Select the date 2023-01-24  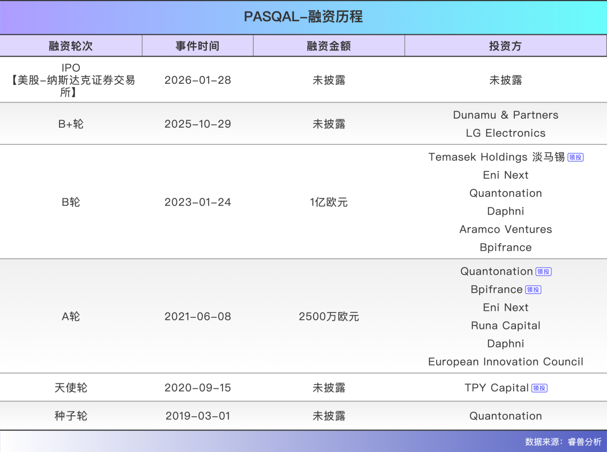click(197, 202)
